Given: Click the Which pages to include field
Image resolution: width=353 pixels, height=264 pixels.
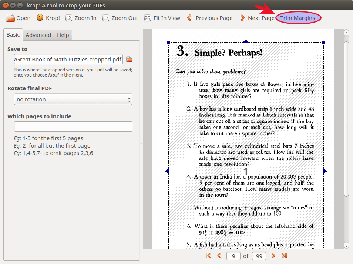Looking at the screenshot, I should tap(73, 126).
